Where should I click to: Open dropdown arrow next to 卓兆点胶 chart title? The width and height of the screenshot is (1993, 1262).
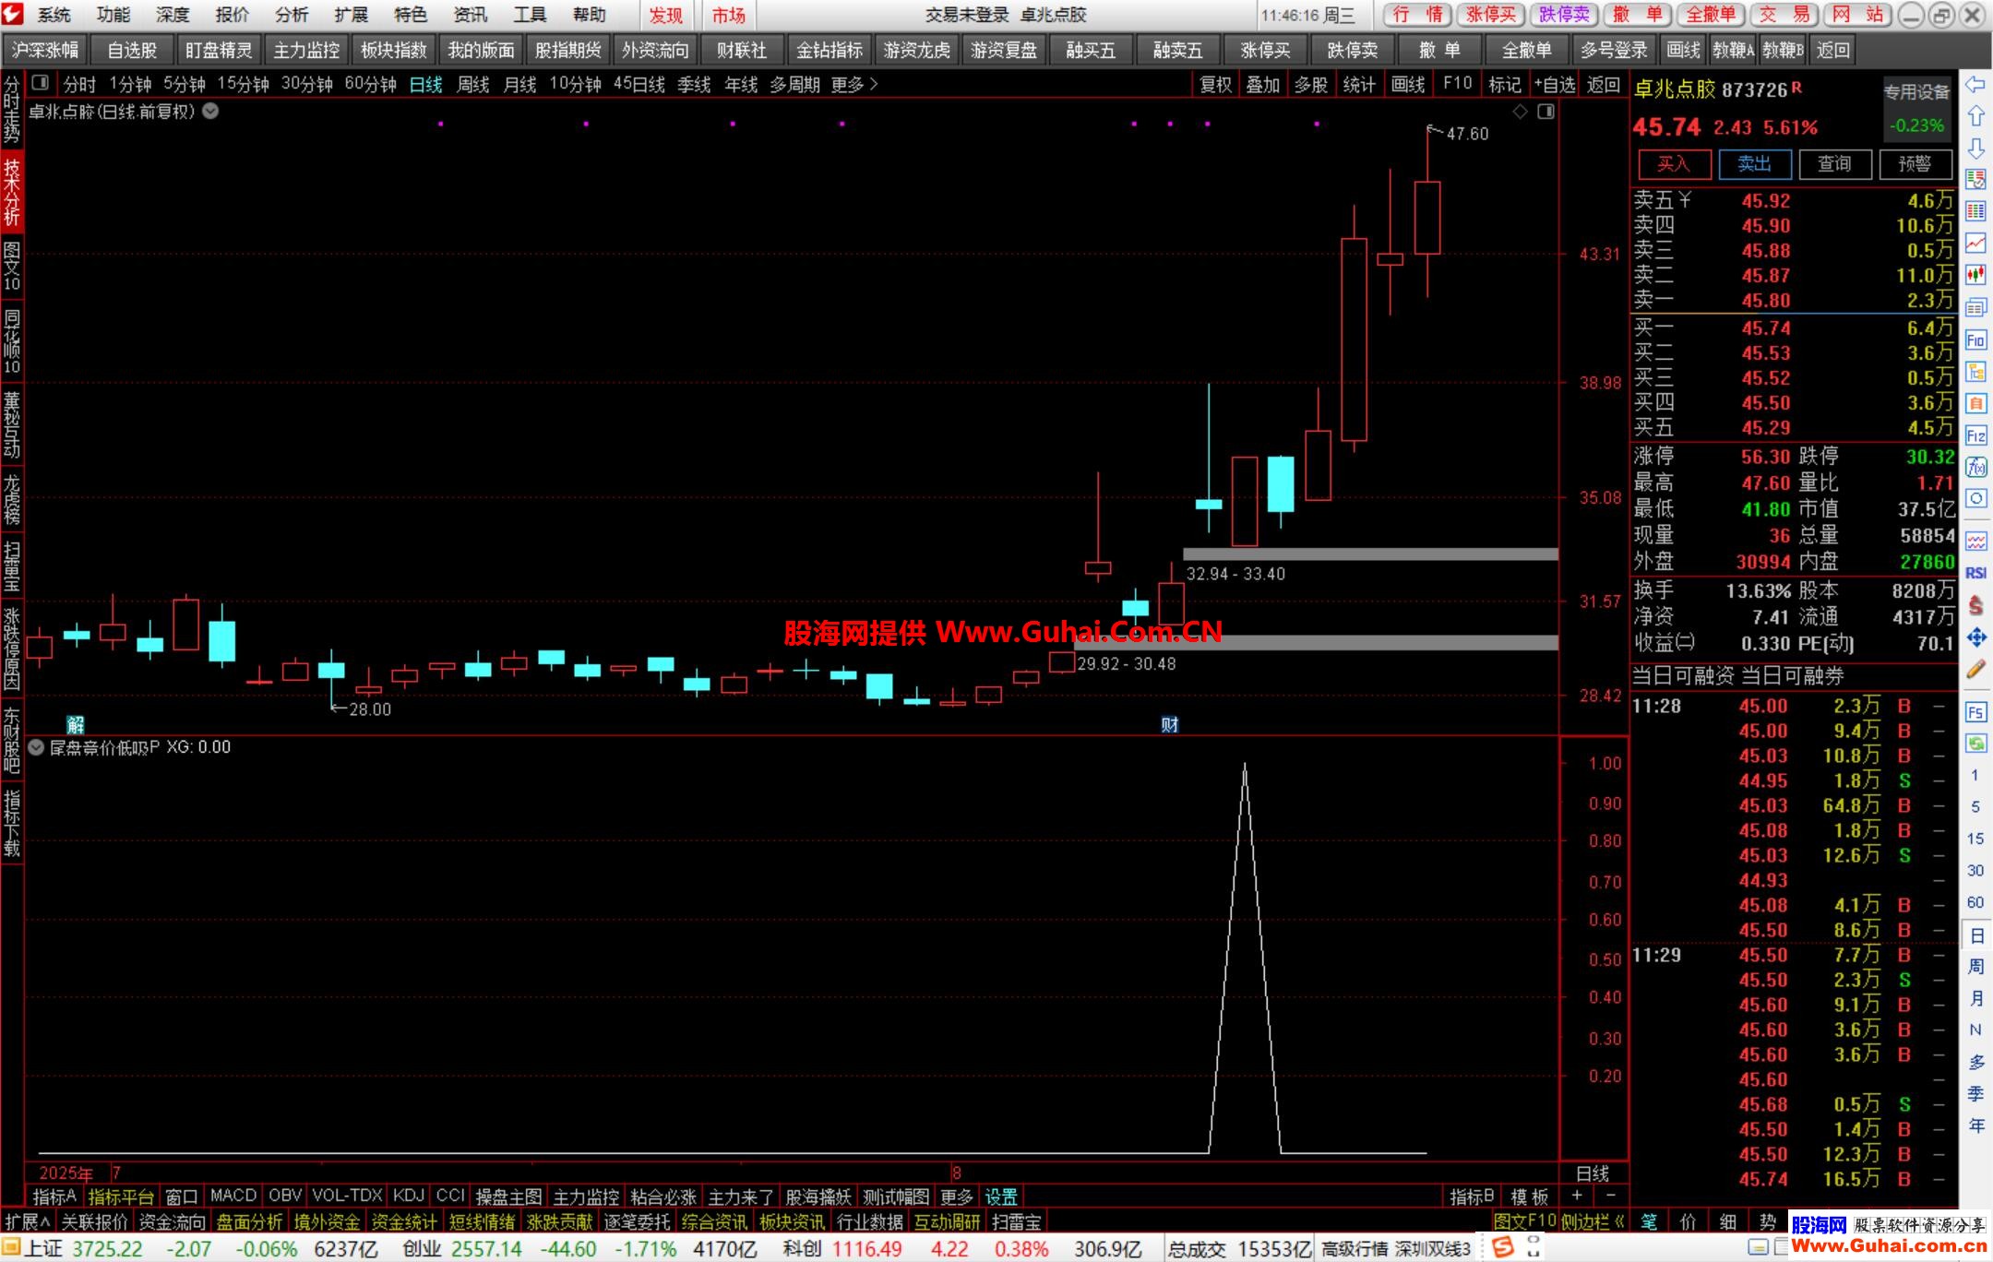(x=210, y=112)
